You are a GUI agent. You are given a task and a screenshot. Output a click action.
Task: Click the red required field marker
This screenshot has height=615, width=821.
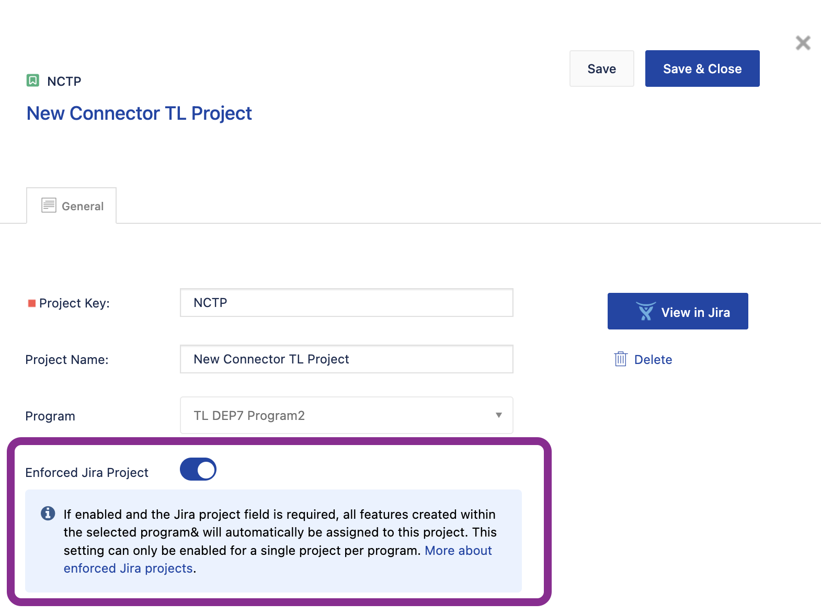(x=32, y=303)
